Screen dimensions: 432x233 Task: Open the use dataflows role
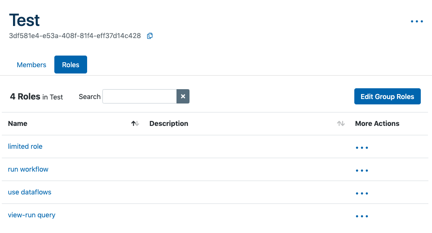(x=30, y=192)
